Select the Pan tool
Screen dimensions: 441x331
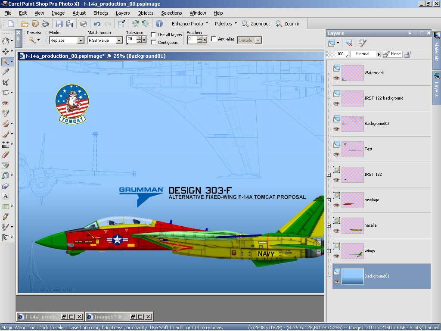pos(5,41)
